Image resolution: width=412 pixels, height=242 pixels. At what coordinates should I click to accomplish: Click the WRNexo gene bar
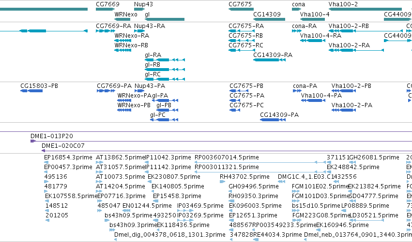click(x=122, y=19)
